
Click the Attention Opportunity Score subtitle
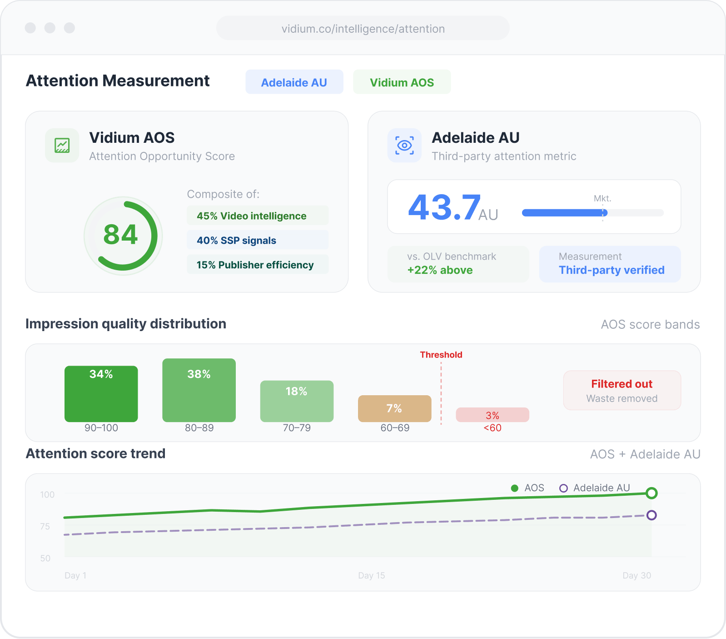click(162, 156)
